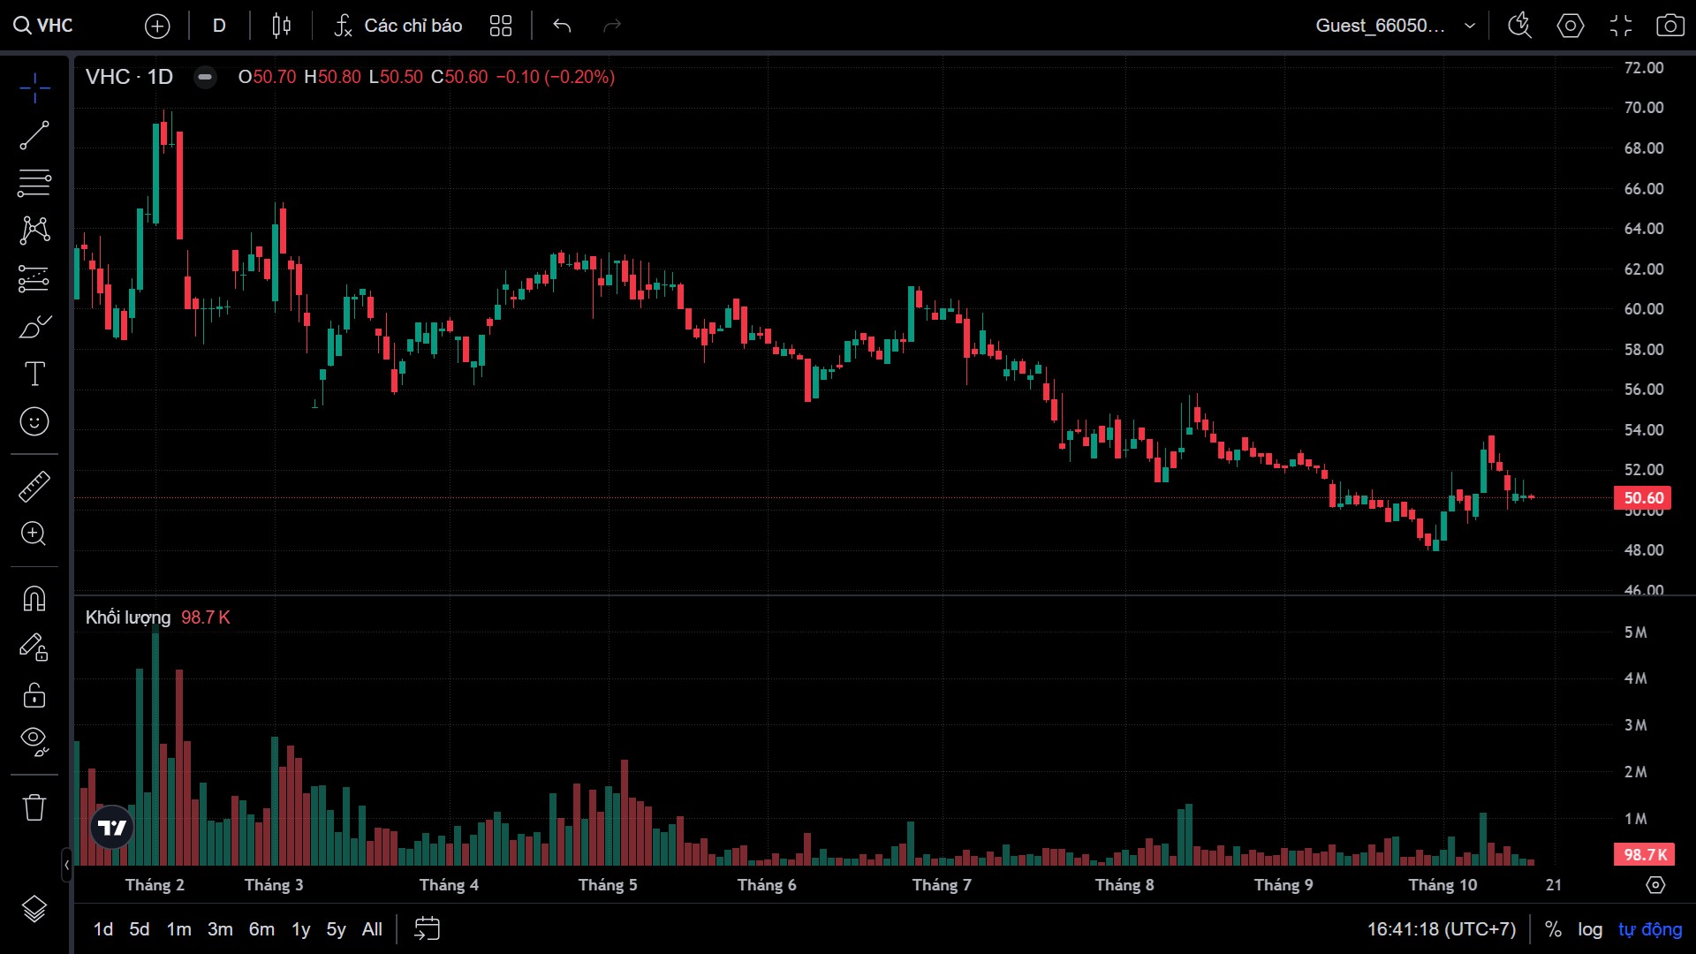Toggle percent scale mode
Viewport: 1696px width, 954px height.
coord(1553,929)
